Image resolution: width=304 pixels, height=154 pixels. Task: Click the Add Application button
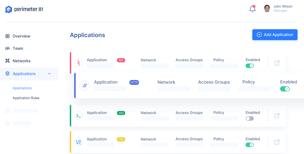(x=275, y=35)
